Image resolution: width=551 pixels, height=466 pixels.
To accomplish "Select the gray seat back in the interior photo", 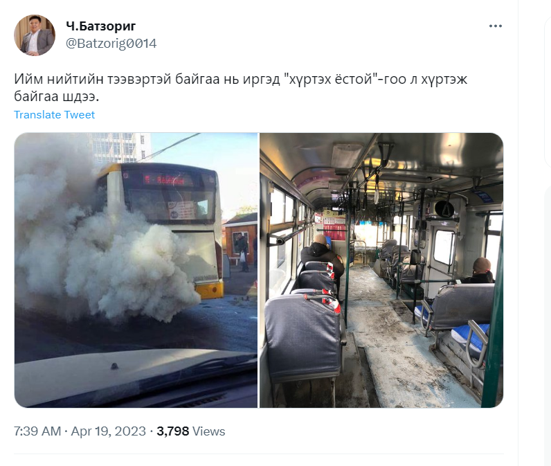I will (302, 337).
